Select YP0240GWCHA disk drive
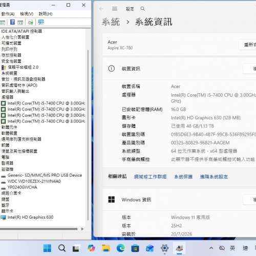Screen dimensions: 256x256 (22, 187)
